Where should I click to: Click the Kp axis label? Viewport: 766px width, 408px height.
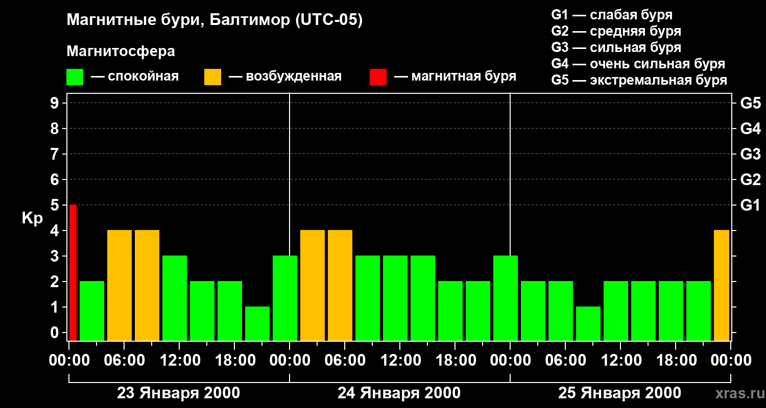33,218
